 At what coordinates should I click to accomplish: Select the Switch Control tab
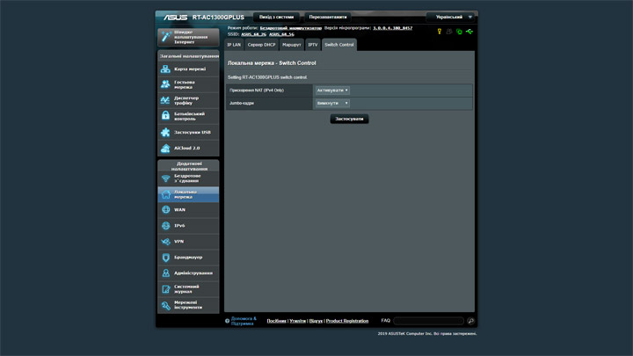[339, 45]
